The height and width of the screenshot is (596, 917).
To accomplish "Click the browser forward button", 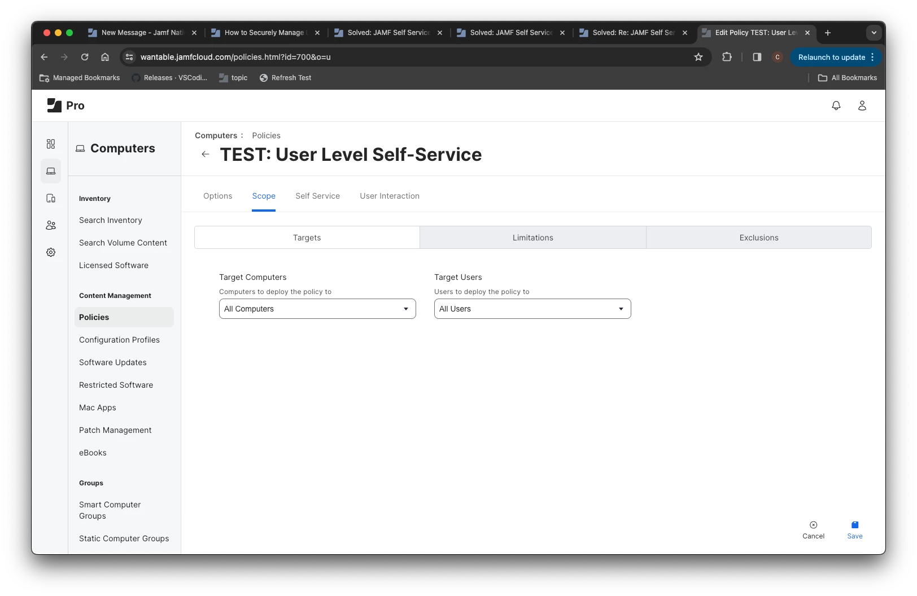I will point(64,57).
